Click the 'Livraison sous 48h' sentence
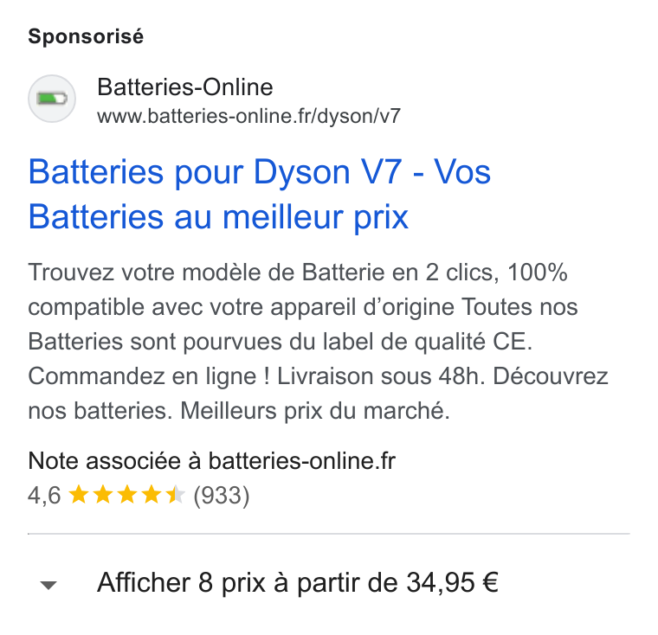This screenshot has height=635, width=658. (x=381, y=375)
